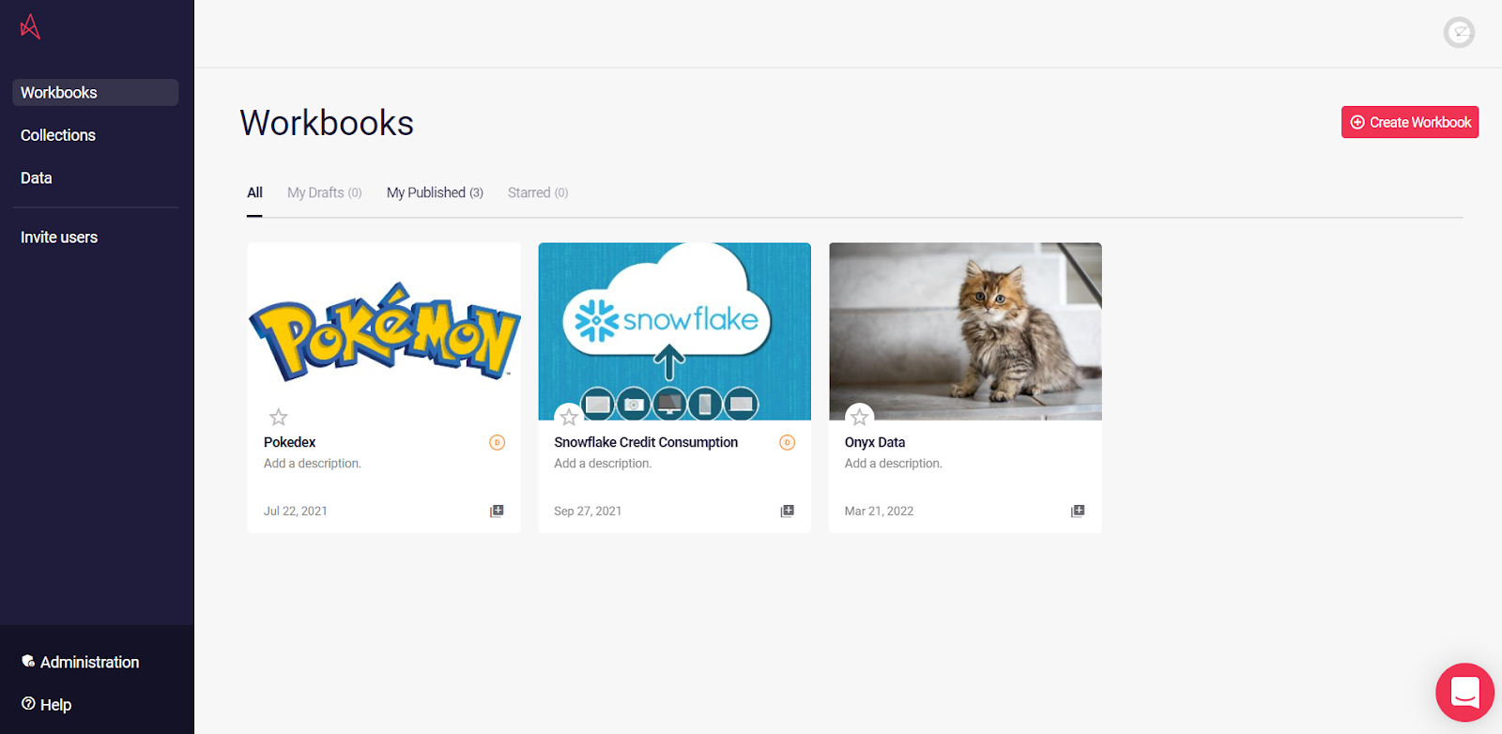Image resolution: width=1502 pixels, height=734 pixels.
Task: Click the red app logo in sidebar
Action: (30, 27)
